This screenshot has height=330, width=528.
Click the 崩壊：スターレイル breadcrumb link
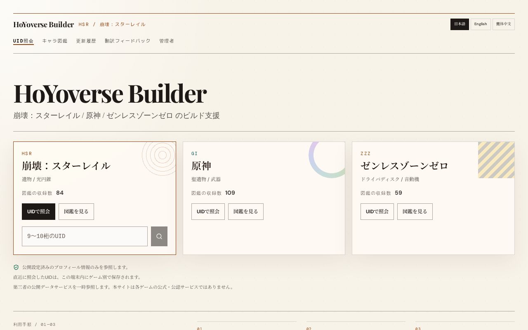(x=123, y=24)
